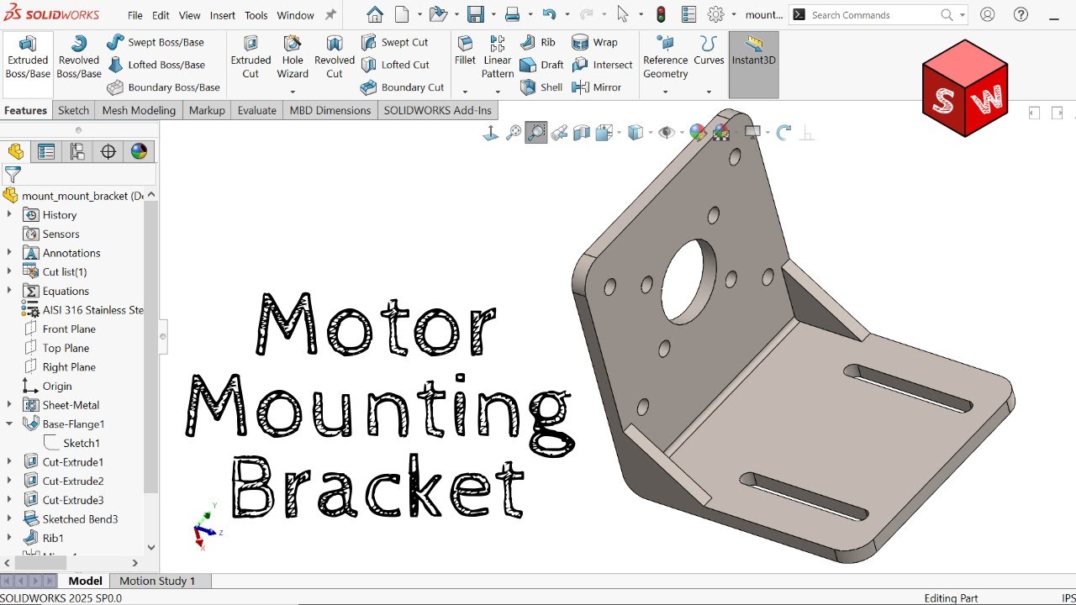The image size is (1076, 605).
Task: Click the Save icon
Action: tap(476, 15)
